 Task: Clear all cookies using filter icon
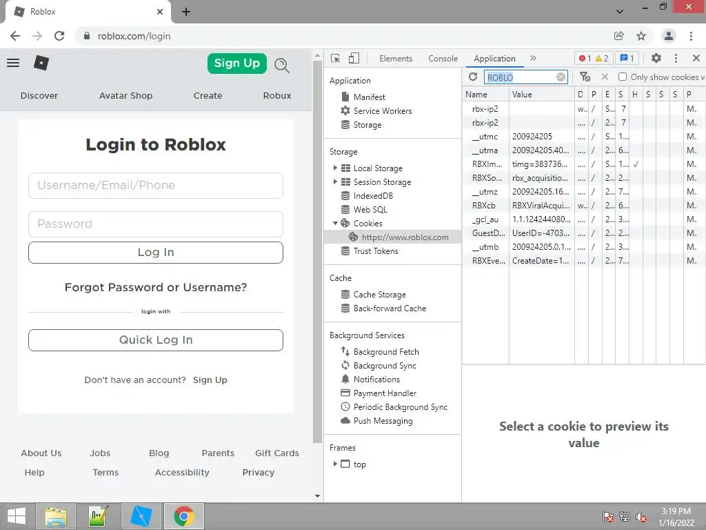[x=585, y=77]
